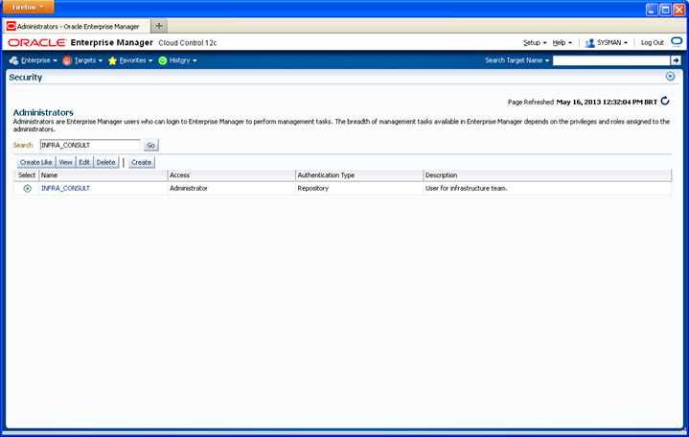Screen dimensions: 689x437
Task: Switch to Administrators browser tab
Action: (x=77, y=27)
